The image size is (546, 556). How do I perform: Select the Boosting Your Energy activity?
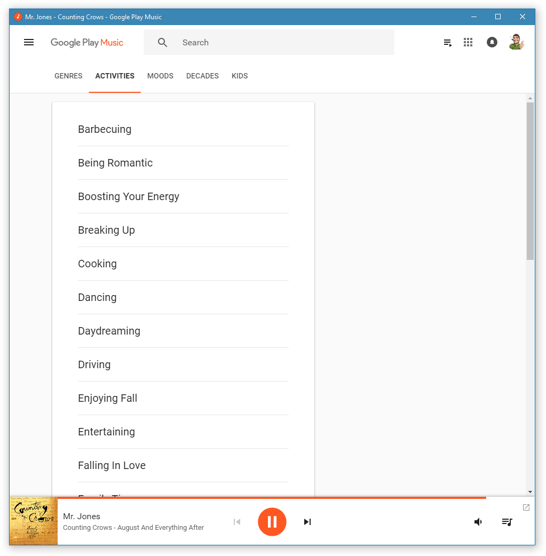click(x=129, y=196)
